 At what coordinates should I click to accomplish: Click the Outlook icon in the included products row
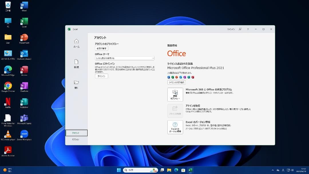point(180,77)
